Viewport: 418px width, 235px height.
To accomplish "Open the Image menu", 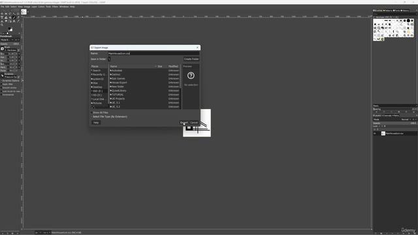I will 27,7.
